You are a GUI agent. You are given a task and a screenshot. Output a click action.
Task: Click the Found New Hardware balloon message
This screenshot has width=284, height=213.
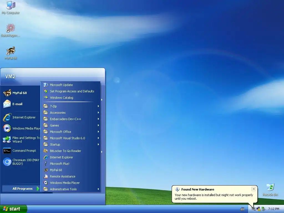point(214,197)
